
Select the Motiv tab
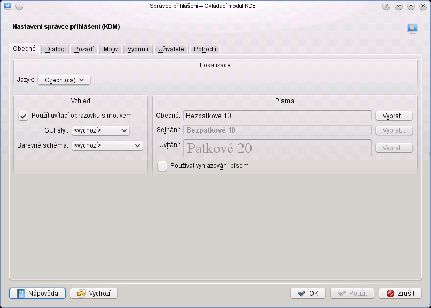tap(111, 49)
